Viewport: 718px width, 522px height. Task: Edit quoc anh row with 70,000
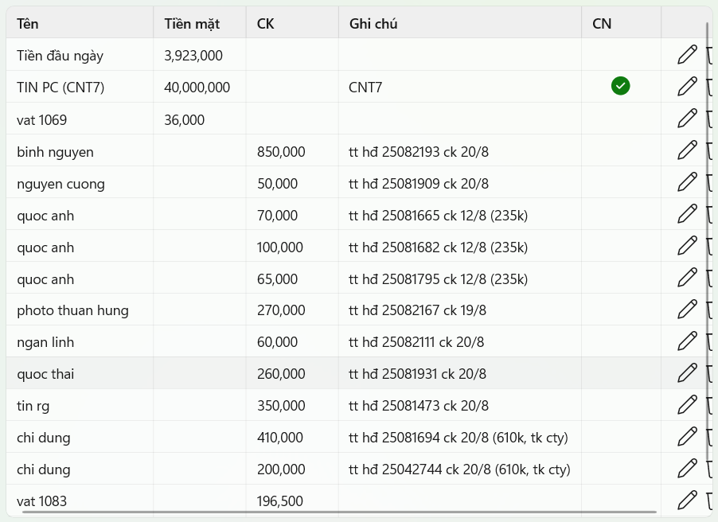tap(687, 214)
